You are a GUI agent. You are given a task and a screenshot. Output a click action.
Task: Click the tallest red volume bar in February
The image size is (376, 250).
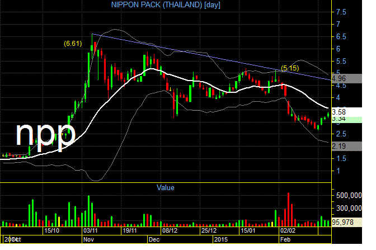click(x=289, y=210)
